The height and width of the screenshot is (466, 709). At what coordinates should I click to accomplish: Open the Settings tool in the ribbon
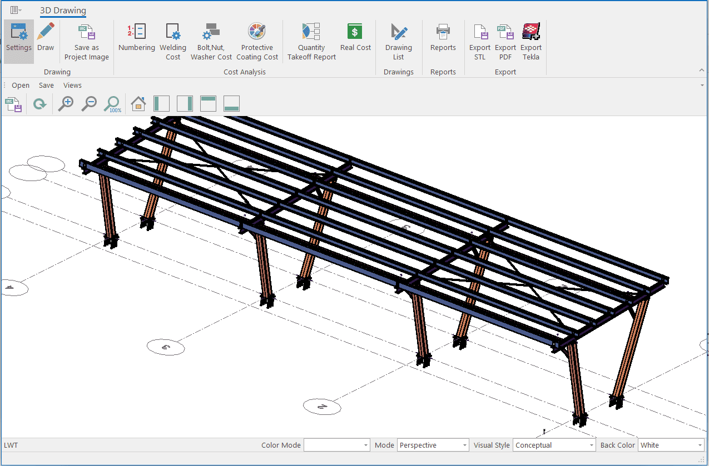click(x=19, y=38)
